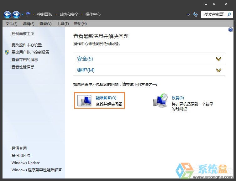The width and height of the screenshot is (236, 181).
Task: Go forward with the blue Forward arrow
Action: tap(16, 15)
